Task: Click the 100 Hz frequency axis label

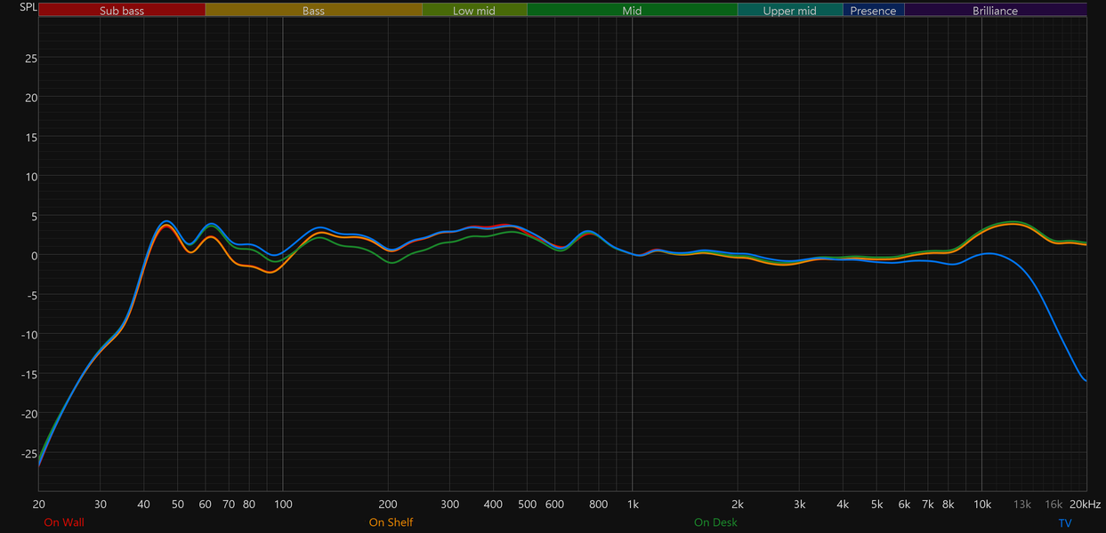Action: [283, 505]
